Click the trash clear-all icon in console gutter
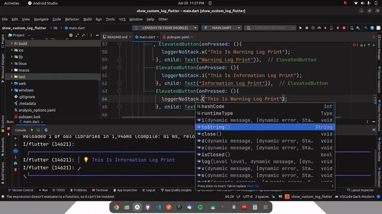This screenshot has height=214, width=382. click(x=16, y=169)
